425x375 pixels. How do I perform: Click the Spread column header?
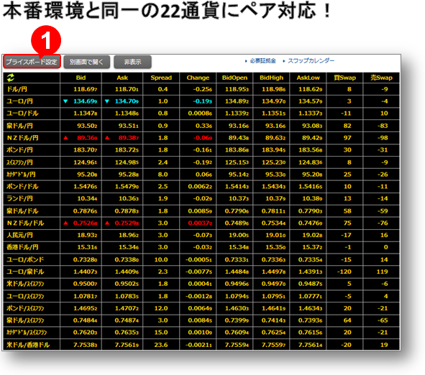pos(161,78)
